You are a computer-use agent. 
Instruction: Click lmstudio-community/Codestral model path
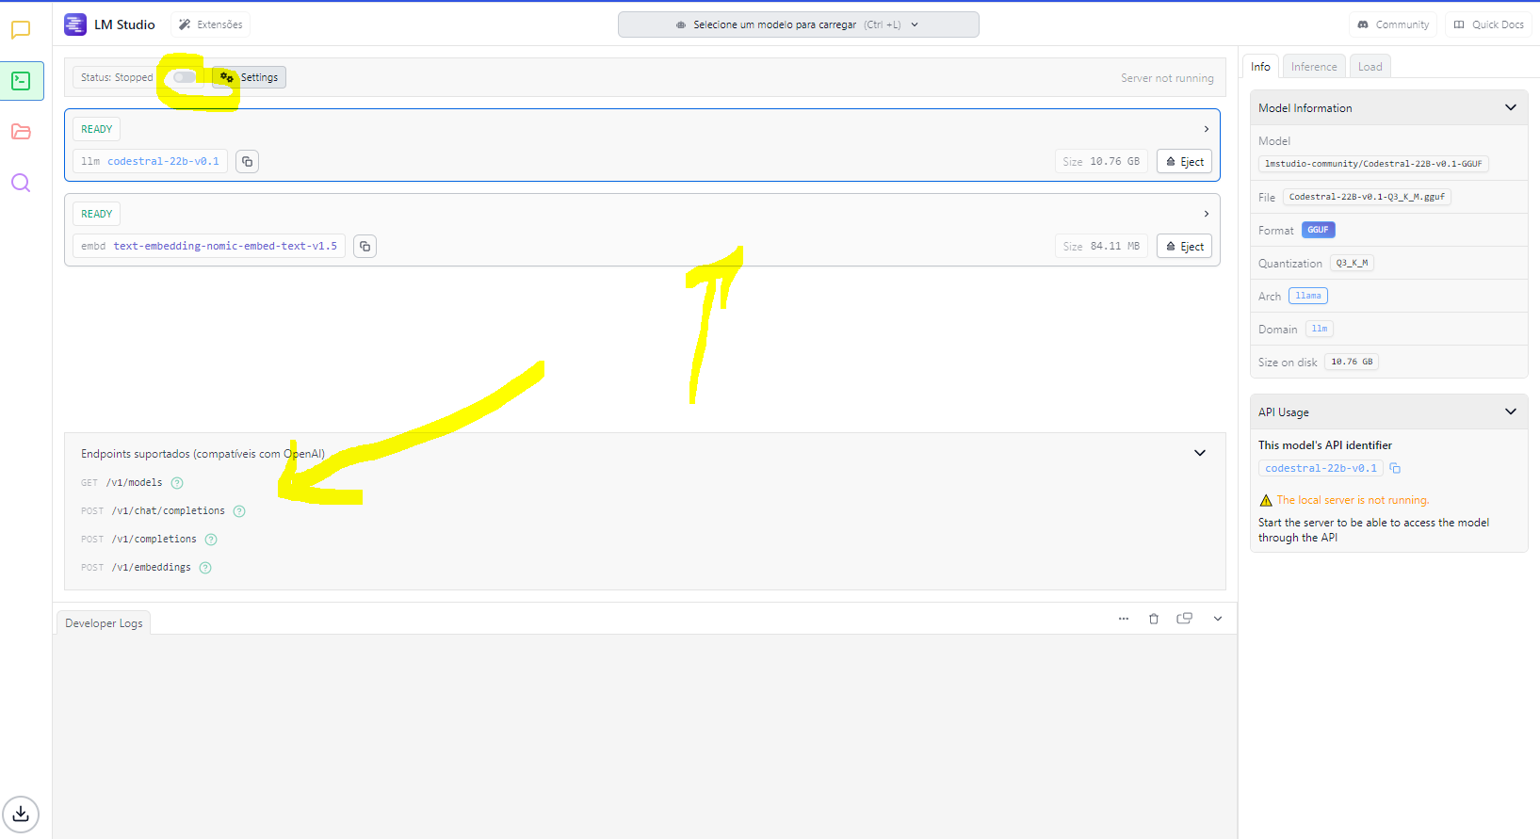point(1373,164)
